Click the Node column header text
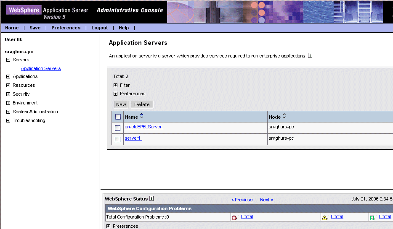Screen dimensions: 393x229 275,117
